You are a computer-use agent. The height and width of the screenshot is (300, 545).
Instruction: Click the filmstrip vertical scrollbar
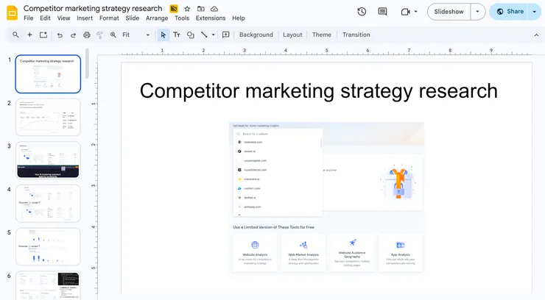point(87,63)
